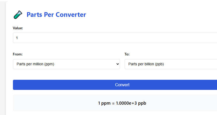Click the word Converter in the title

(70, 15)
